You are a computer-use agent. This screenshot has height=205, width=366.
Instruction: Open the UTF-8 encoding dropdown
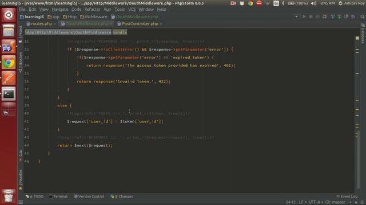pyautogui.click(x=316, y=202)
